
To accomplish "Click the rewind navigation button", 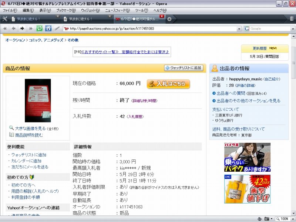I will 5,28.
